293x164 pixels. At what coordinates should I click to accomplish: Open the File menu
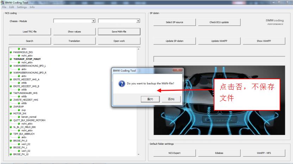point(4,7)
